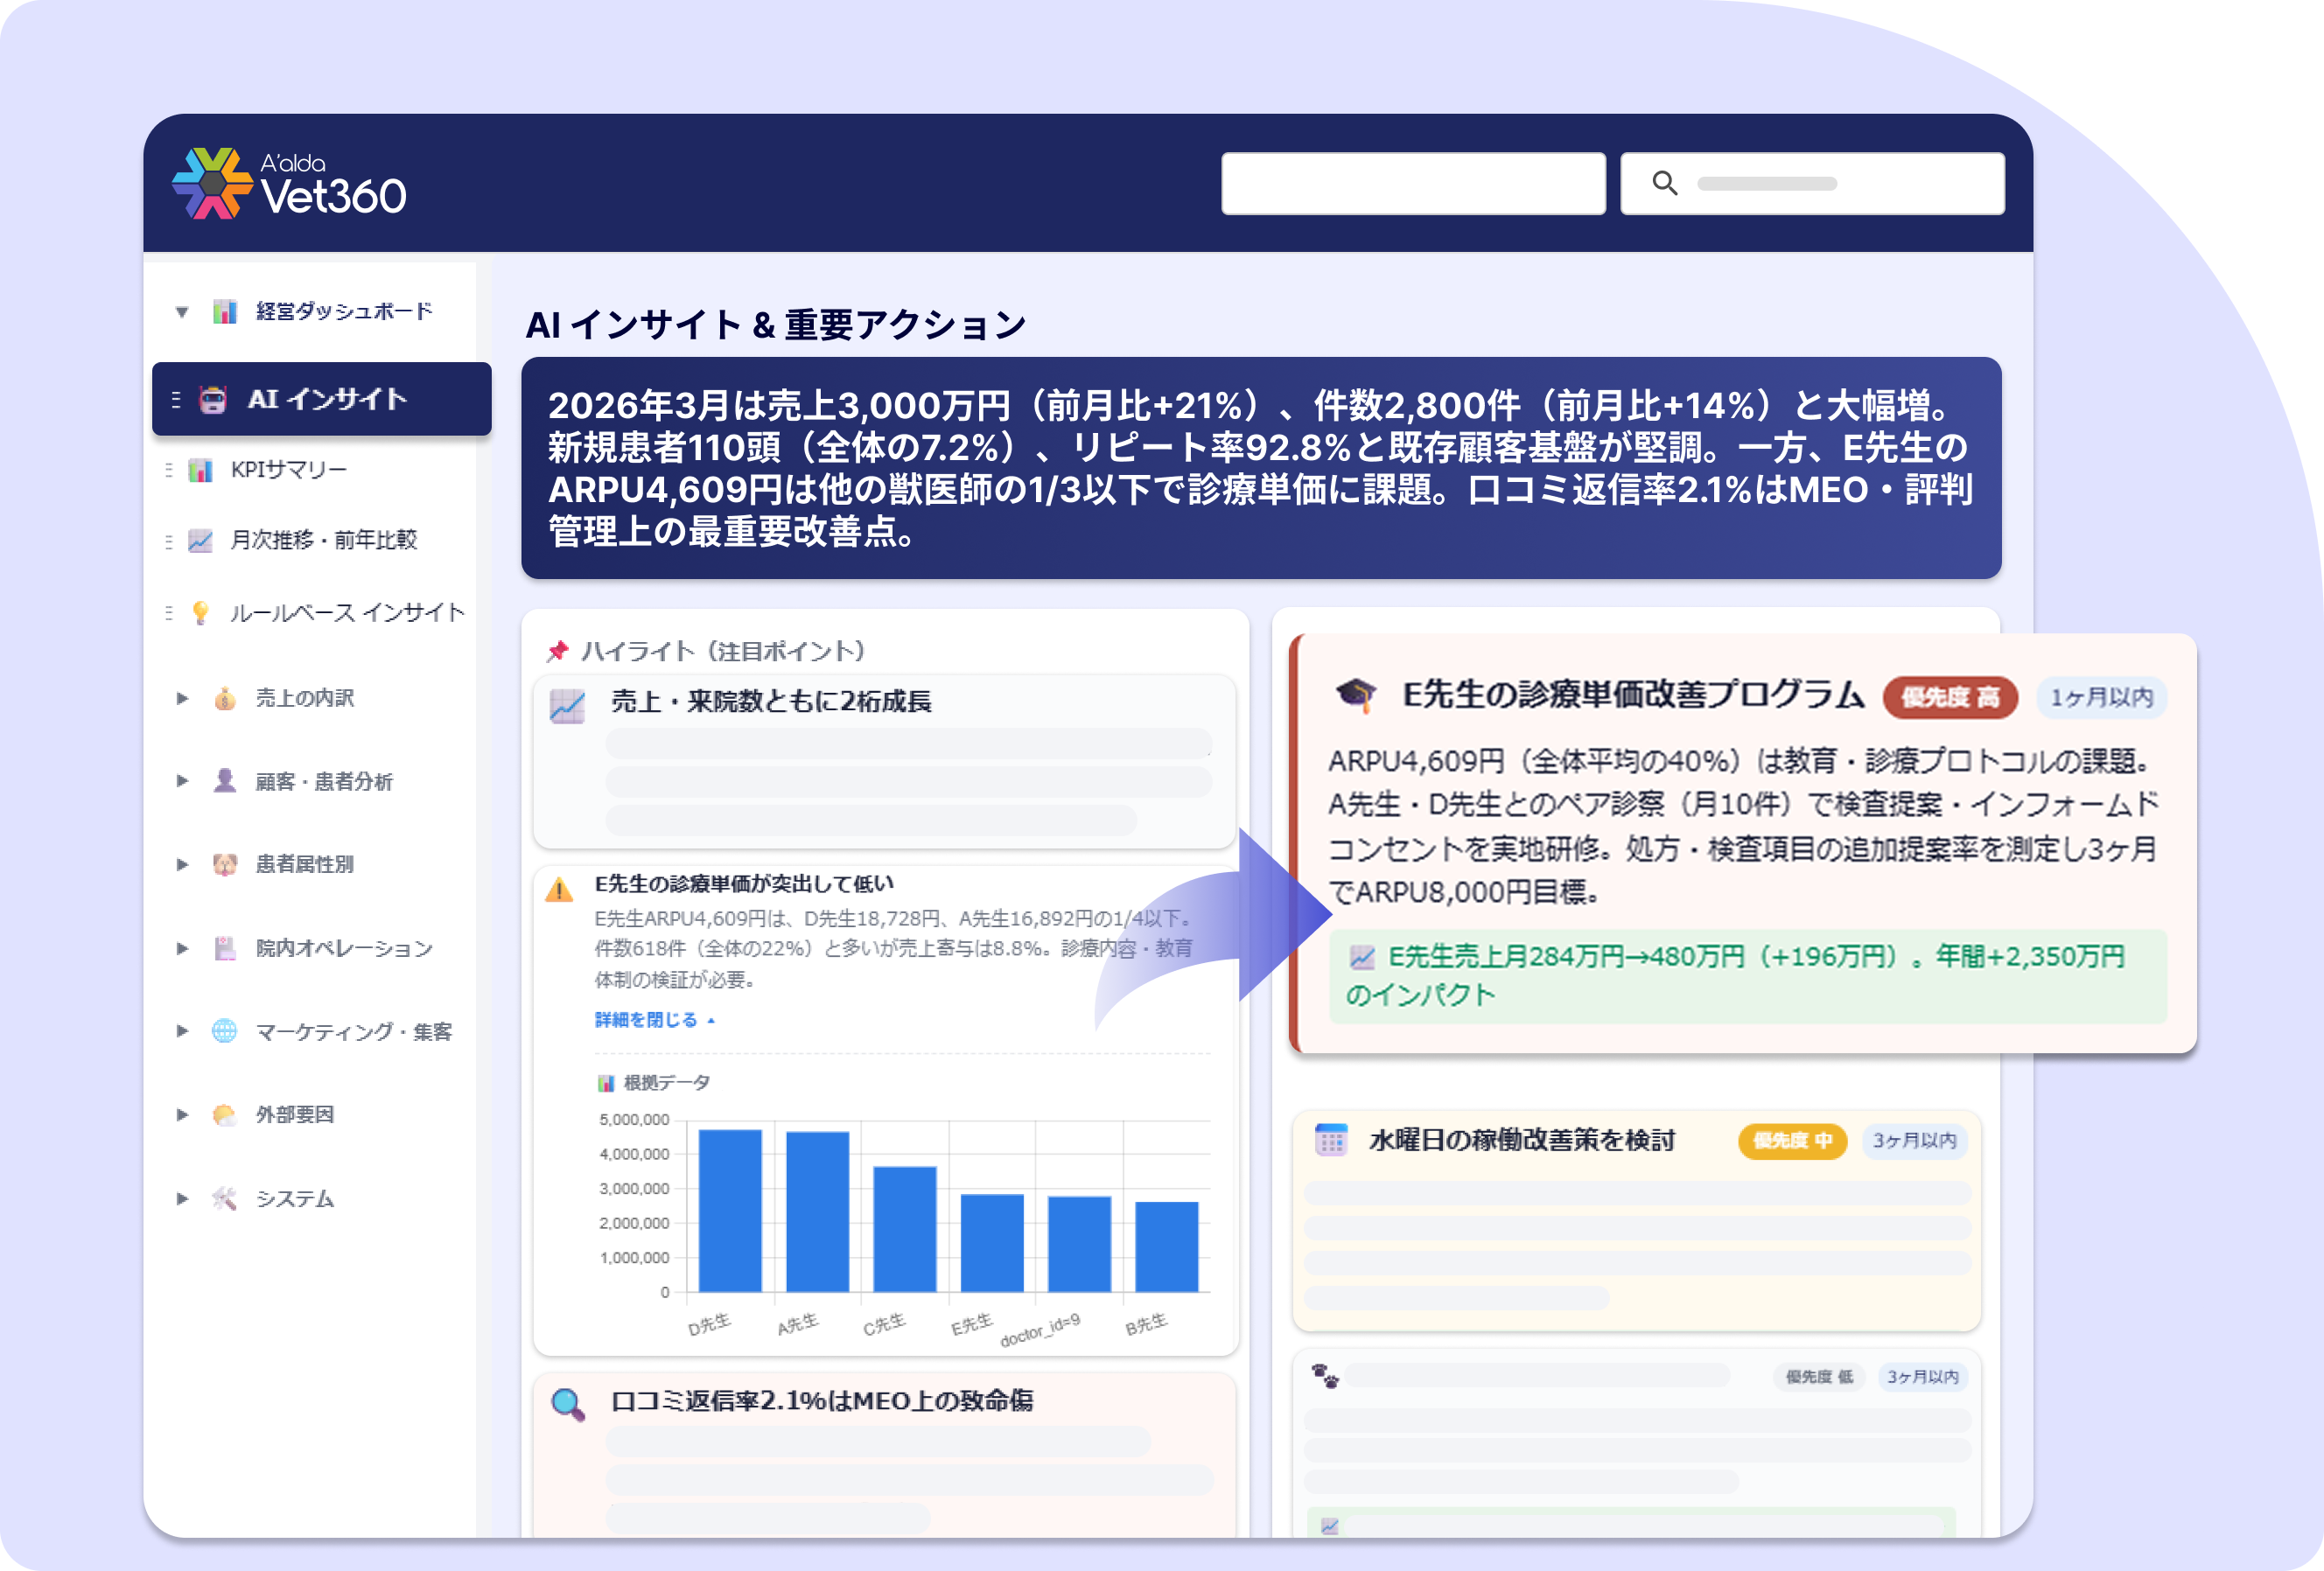Click the 売上の内訳 money bag icon
Screen dimensions: 2324x1571
(x=225, y=699)
